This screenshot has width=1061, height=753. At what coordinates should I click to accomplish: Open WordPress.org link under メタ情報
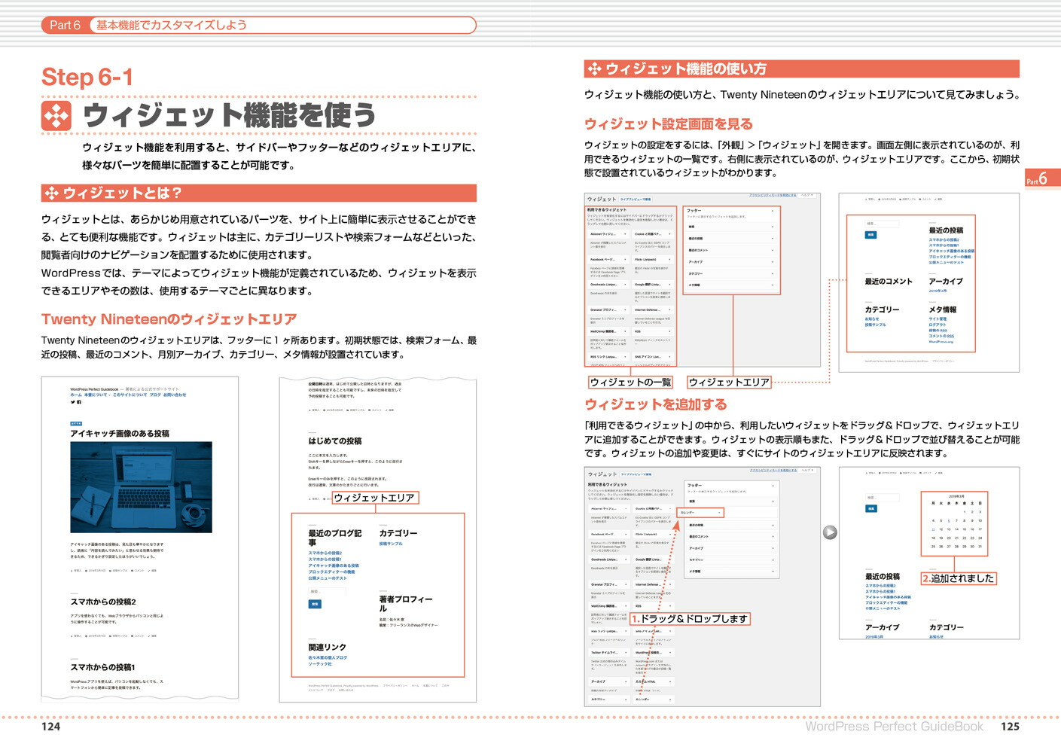coord(941,342)
